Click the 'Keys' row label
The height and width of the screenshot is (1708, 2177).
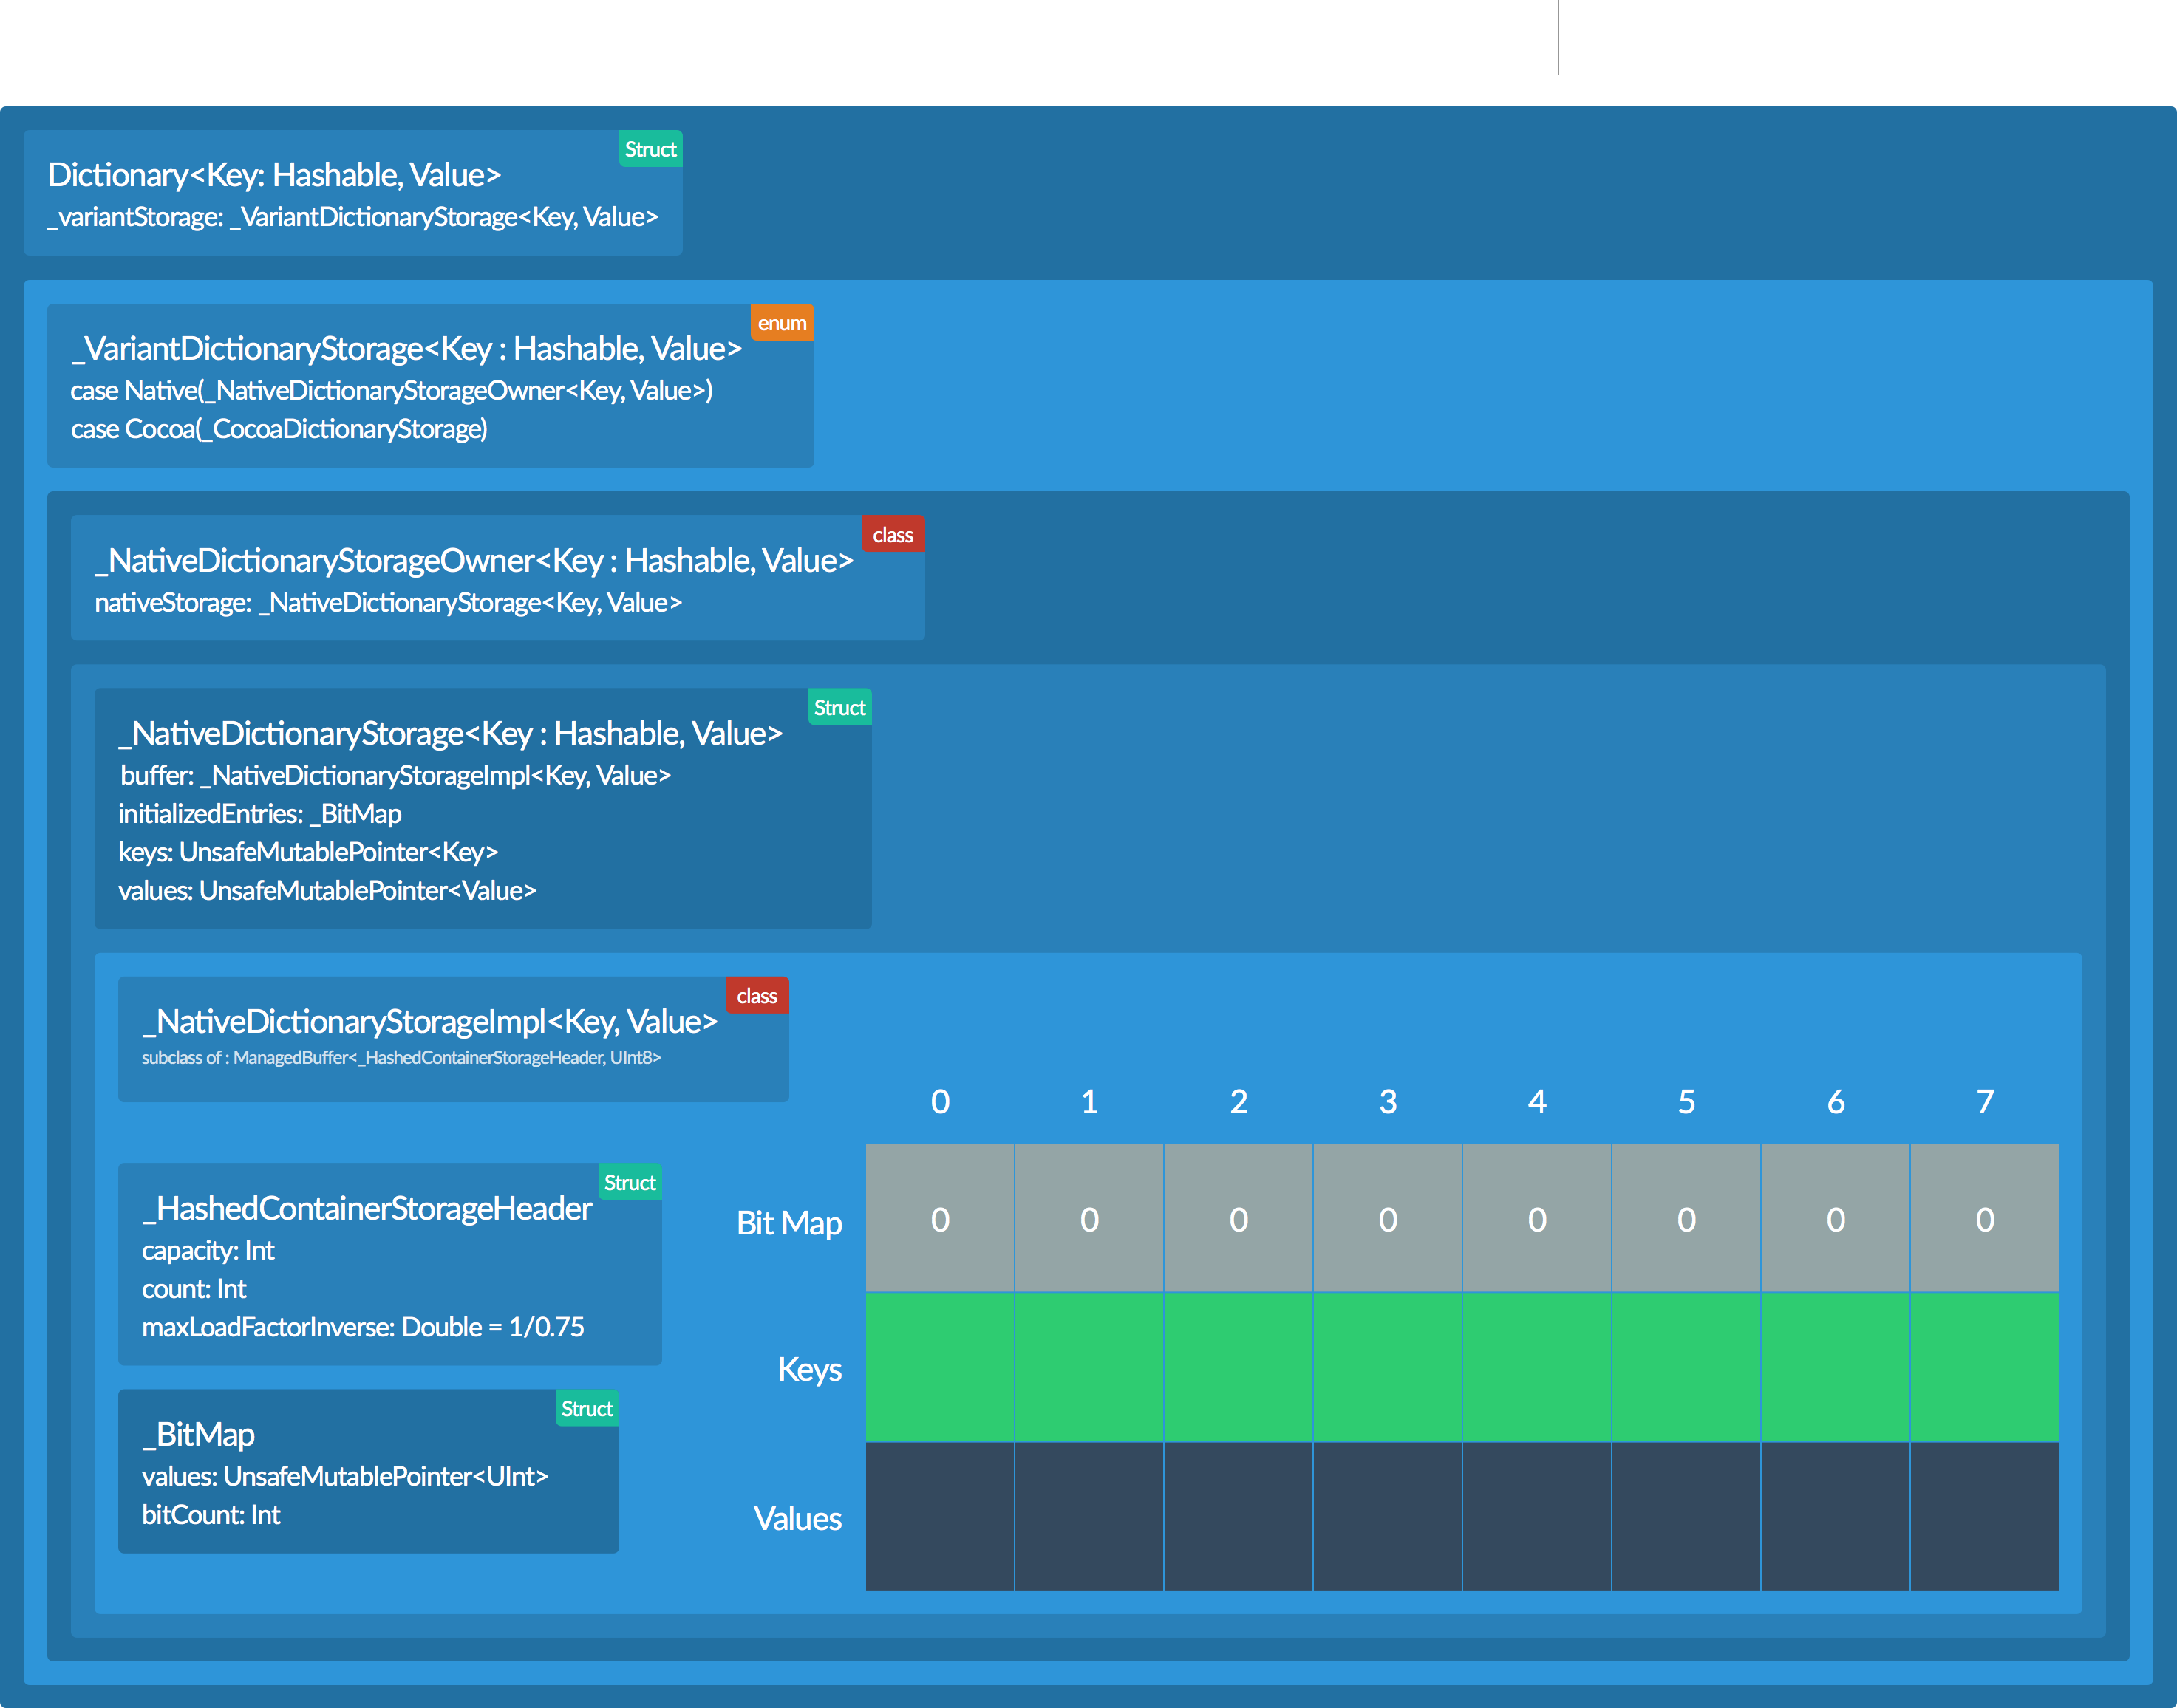click(x=810, y=1369)
